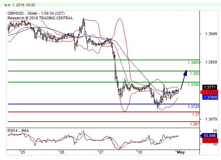Click the blue 55.846 RSI value tag

tap(209, 136)
